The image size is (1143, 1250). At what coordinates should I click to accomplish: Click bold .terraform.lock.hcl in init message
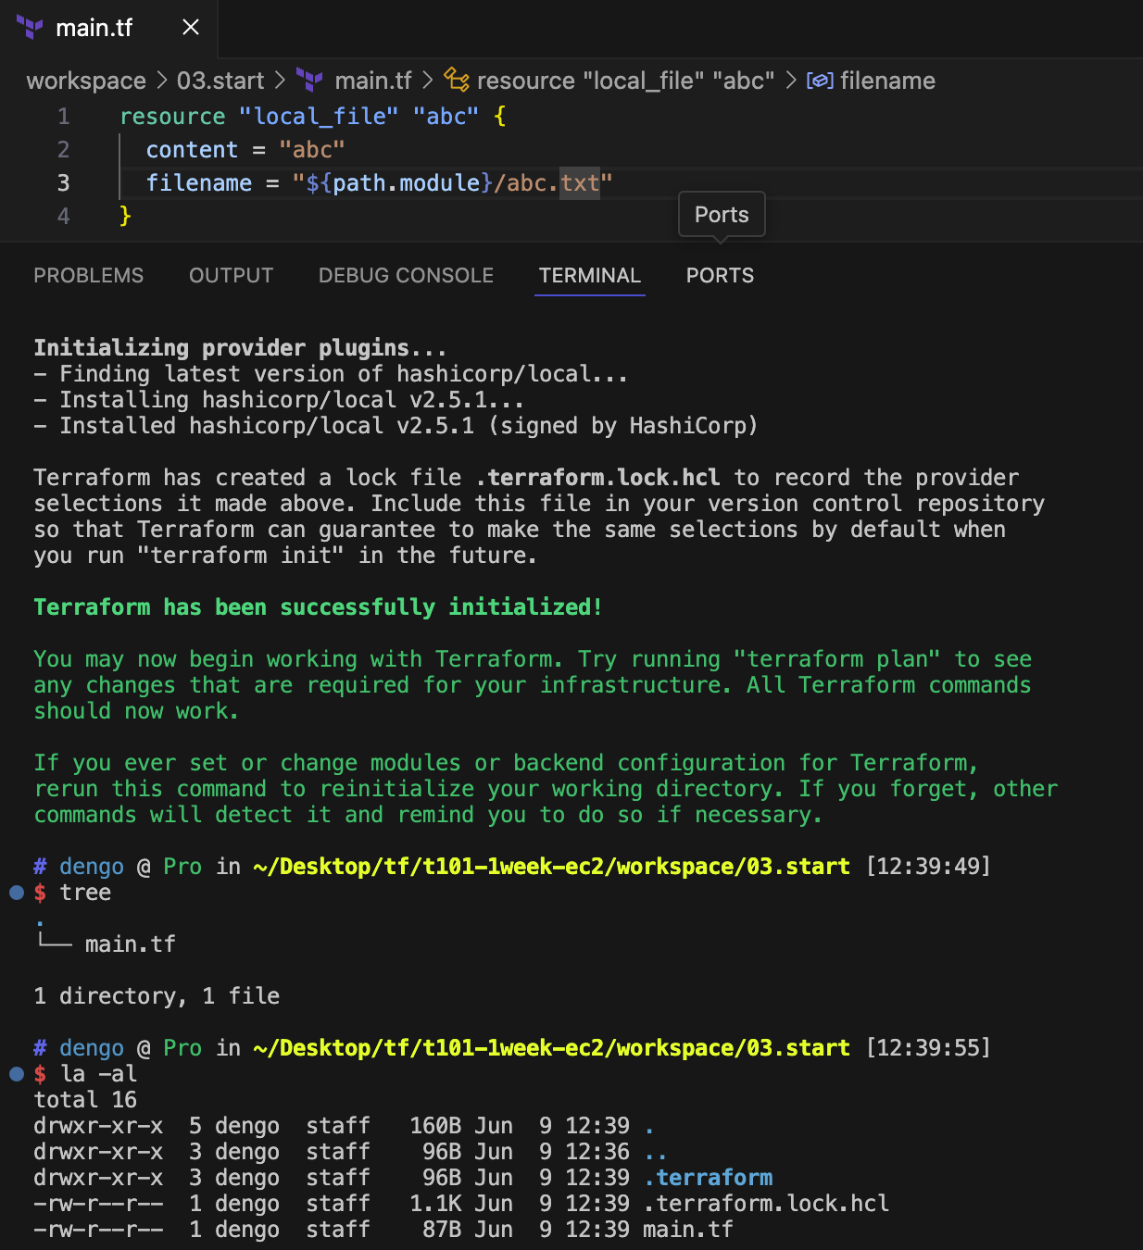coord(598,478)
